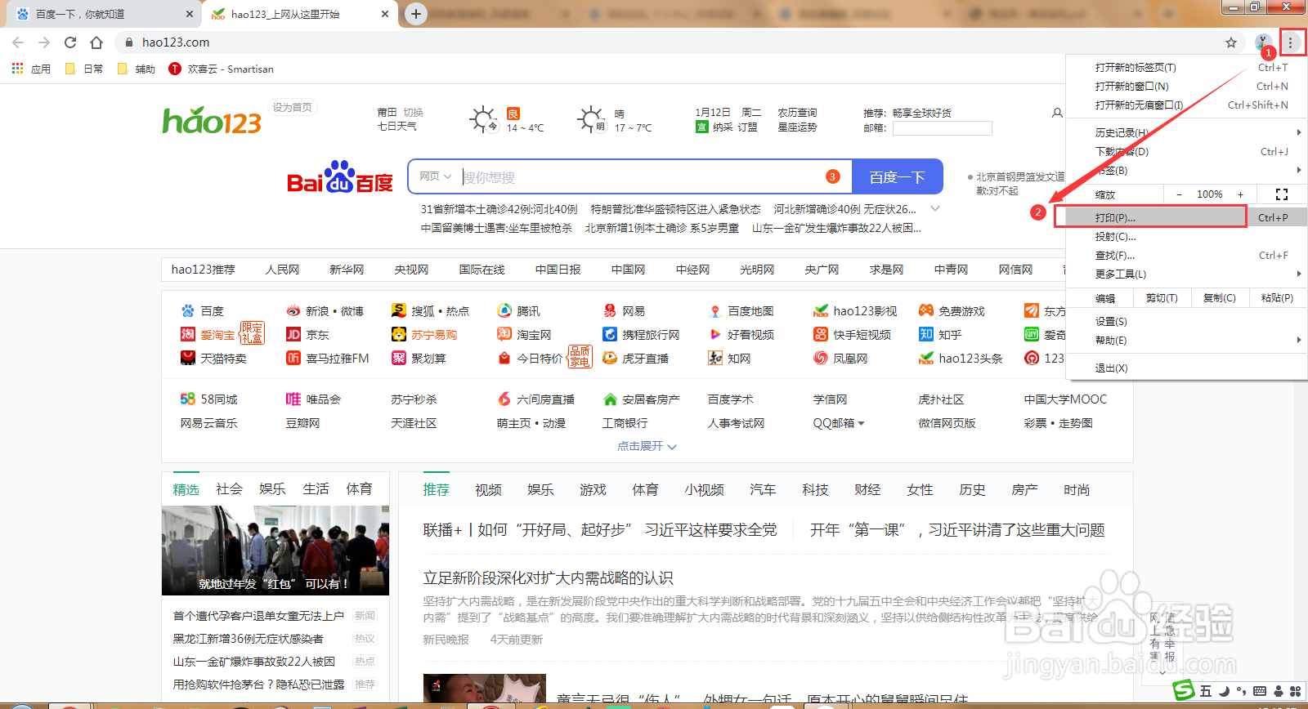Expand the 历史记录(H) submenu
This screenshot has width=1308, height=709.
(1186, 132)
